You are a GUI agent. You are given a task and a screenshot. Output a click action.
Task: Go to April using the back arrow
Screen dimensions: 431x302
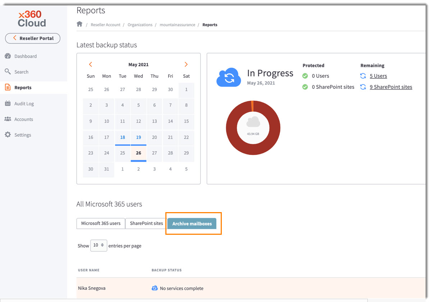pos(91,64)
